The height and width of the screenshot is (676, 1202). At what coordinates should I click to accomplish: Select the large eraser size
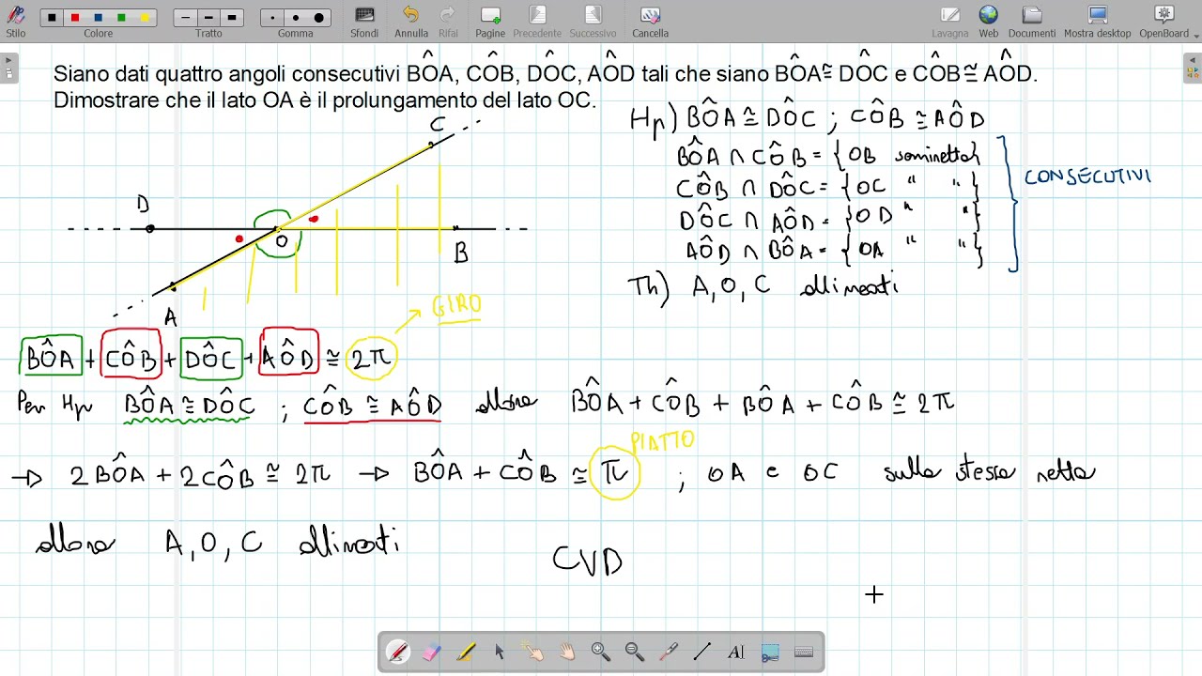(x=318, y=18)
